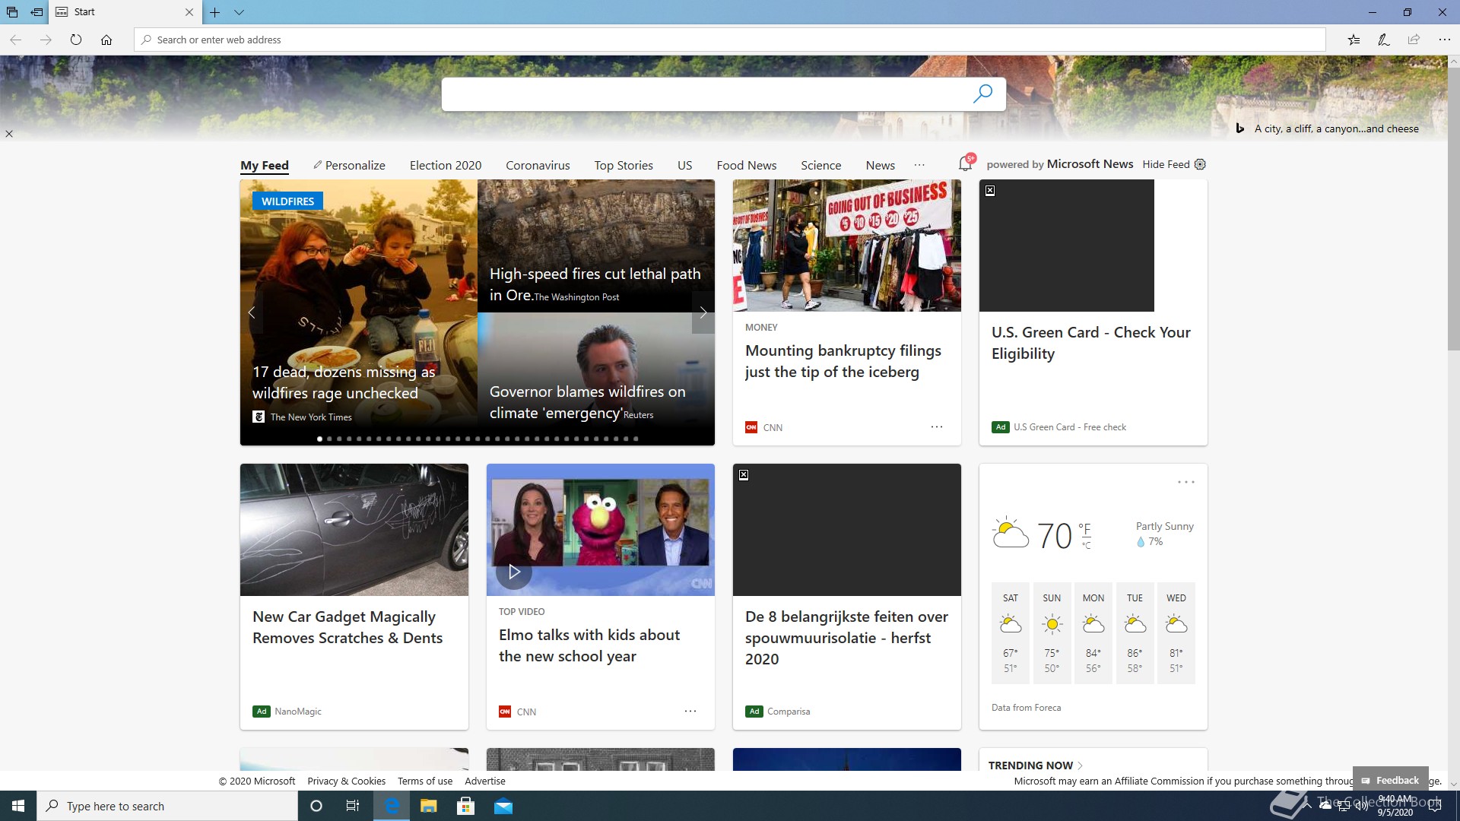Open Tuesday weather forecast
This screenshot has width=1460, height=821.
point(1135,633)
